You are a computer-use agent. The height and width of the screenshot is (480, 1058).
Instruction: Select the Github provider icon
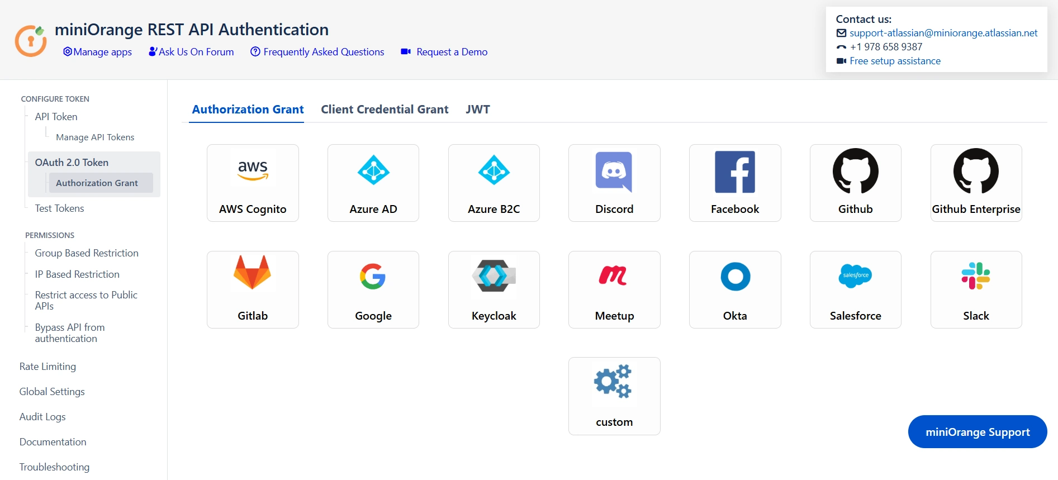click(x=856, y=170)
